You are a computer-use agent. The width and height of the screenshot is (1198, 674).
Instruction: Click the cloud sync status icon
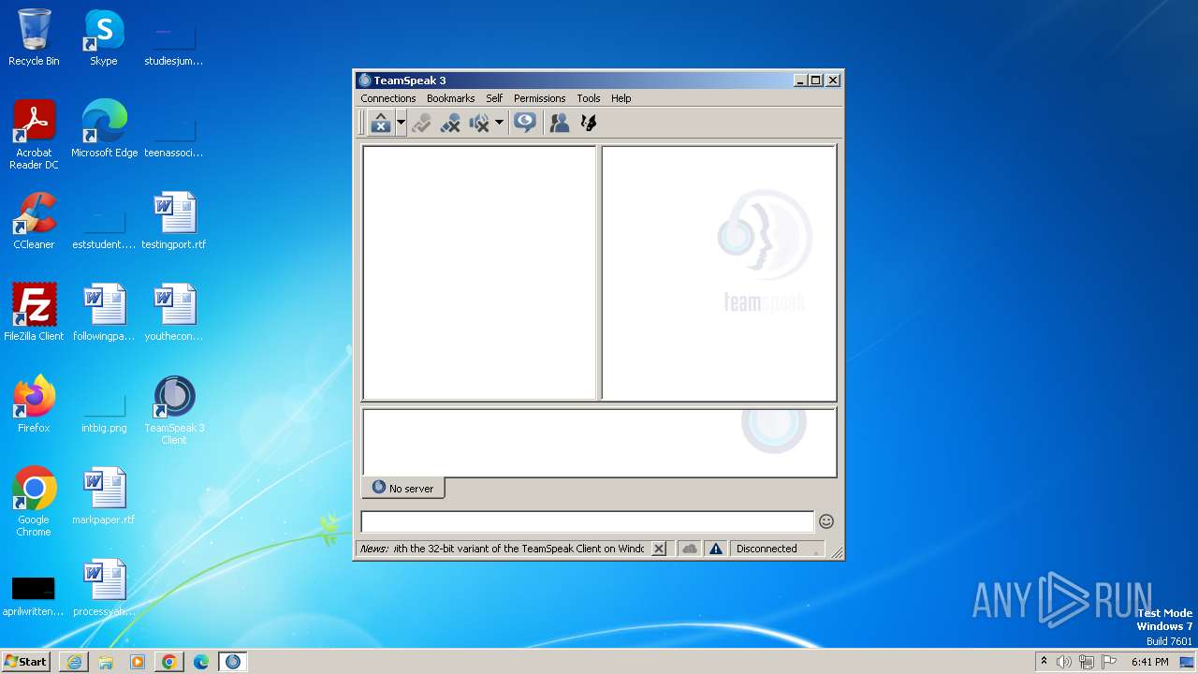(690, 549)
